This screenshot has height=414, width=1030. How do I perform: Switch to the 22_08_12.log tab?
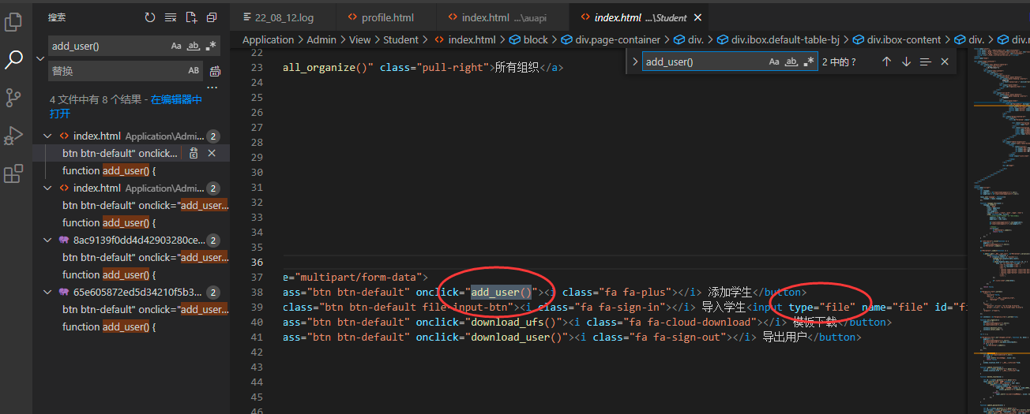284,17
